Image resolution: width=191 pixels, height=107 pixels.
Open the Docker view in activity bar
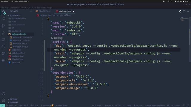(3, 60)
